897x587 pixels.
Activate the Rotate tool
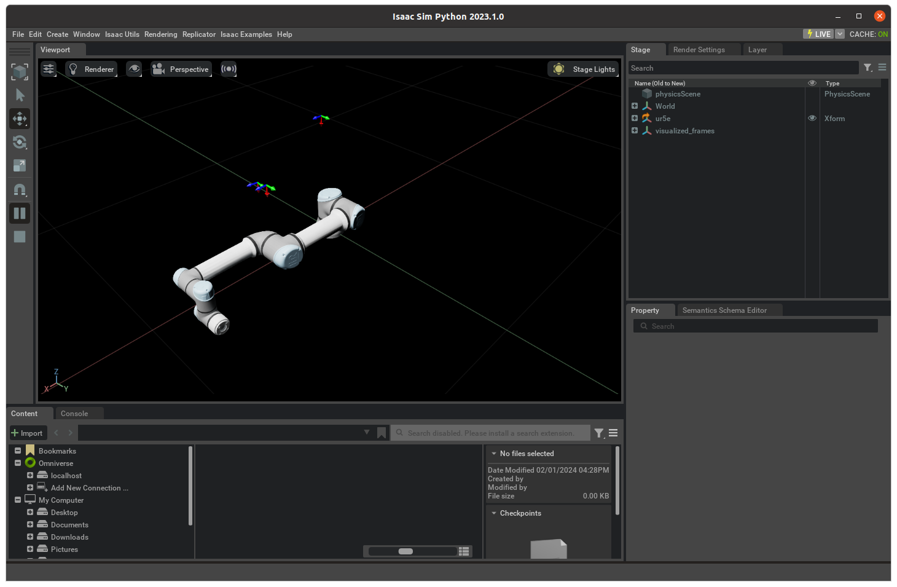(20, 142)
